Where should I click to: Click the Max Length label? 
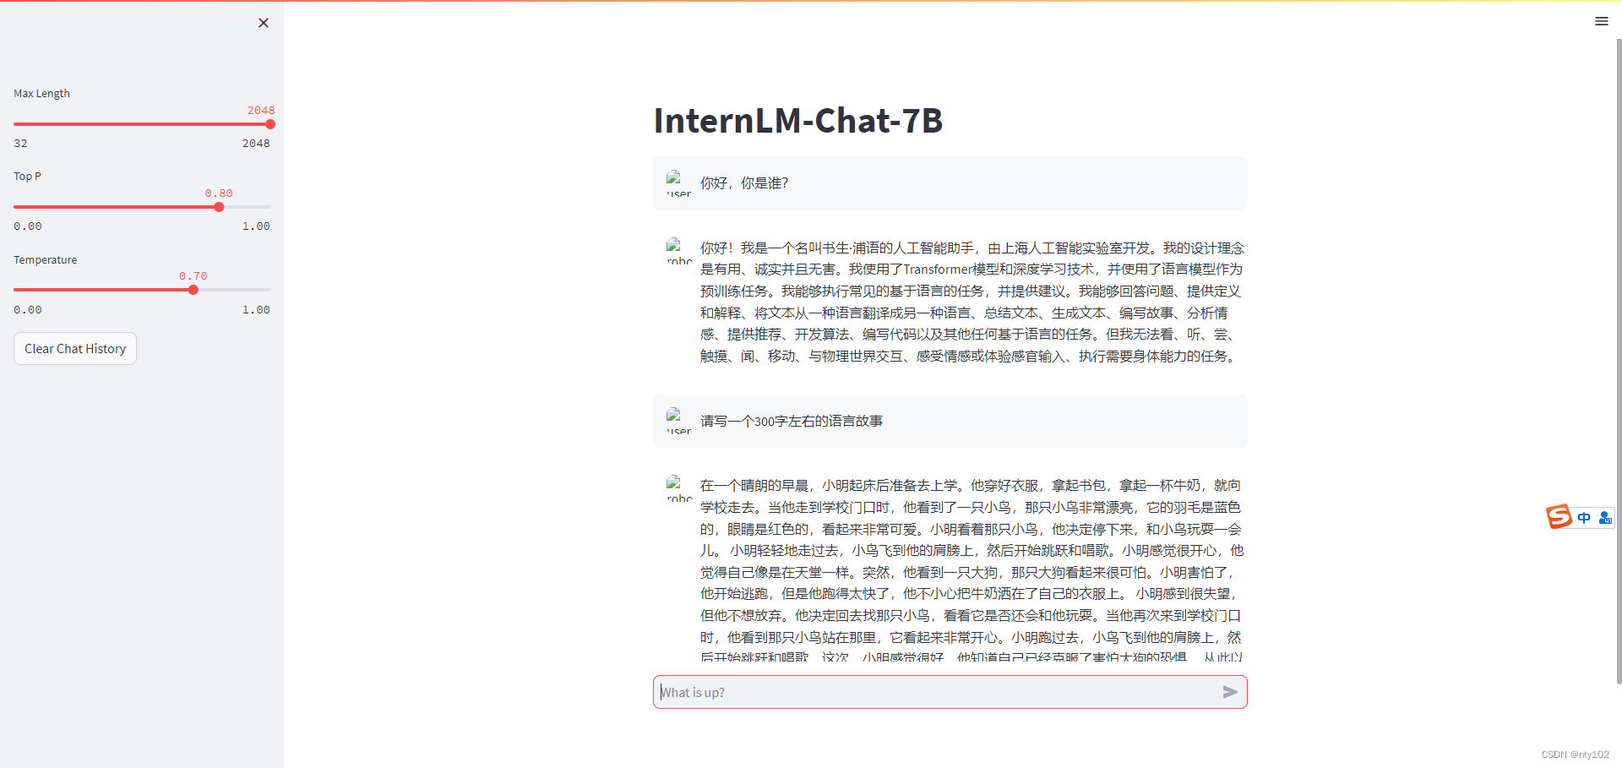pyautogui.click(x=41, y=94)
